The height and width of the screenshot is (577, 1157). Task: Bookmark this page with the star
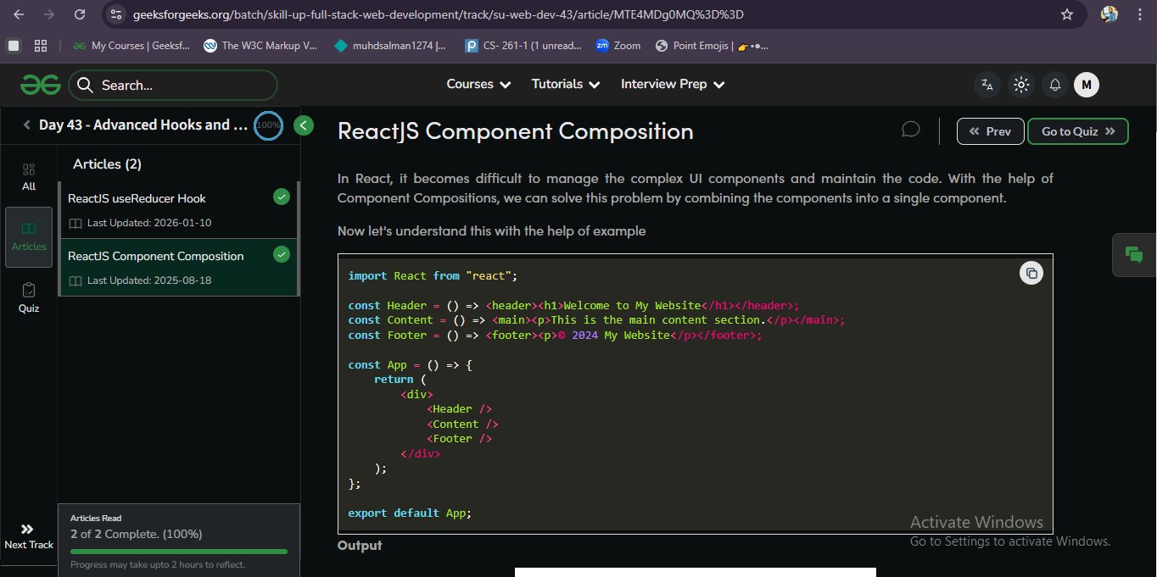(x=1067, y=14)
